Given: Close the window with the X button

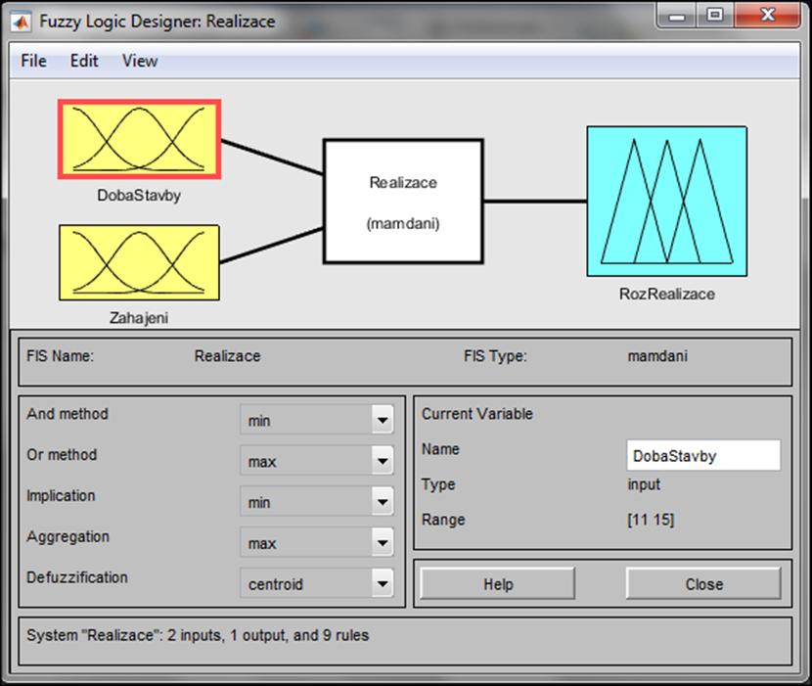Looking at the screenshot, I should tap(767, 16).
